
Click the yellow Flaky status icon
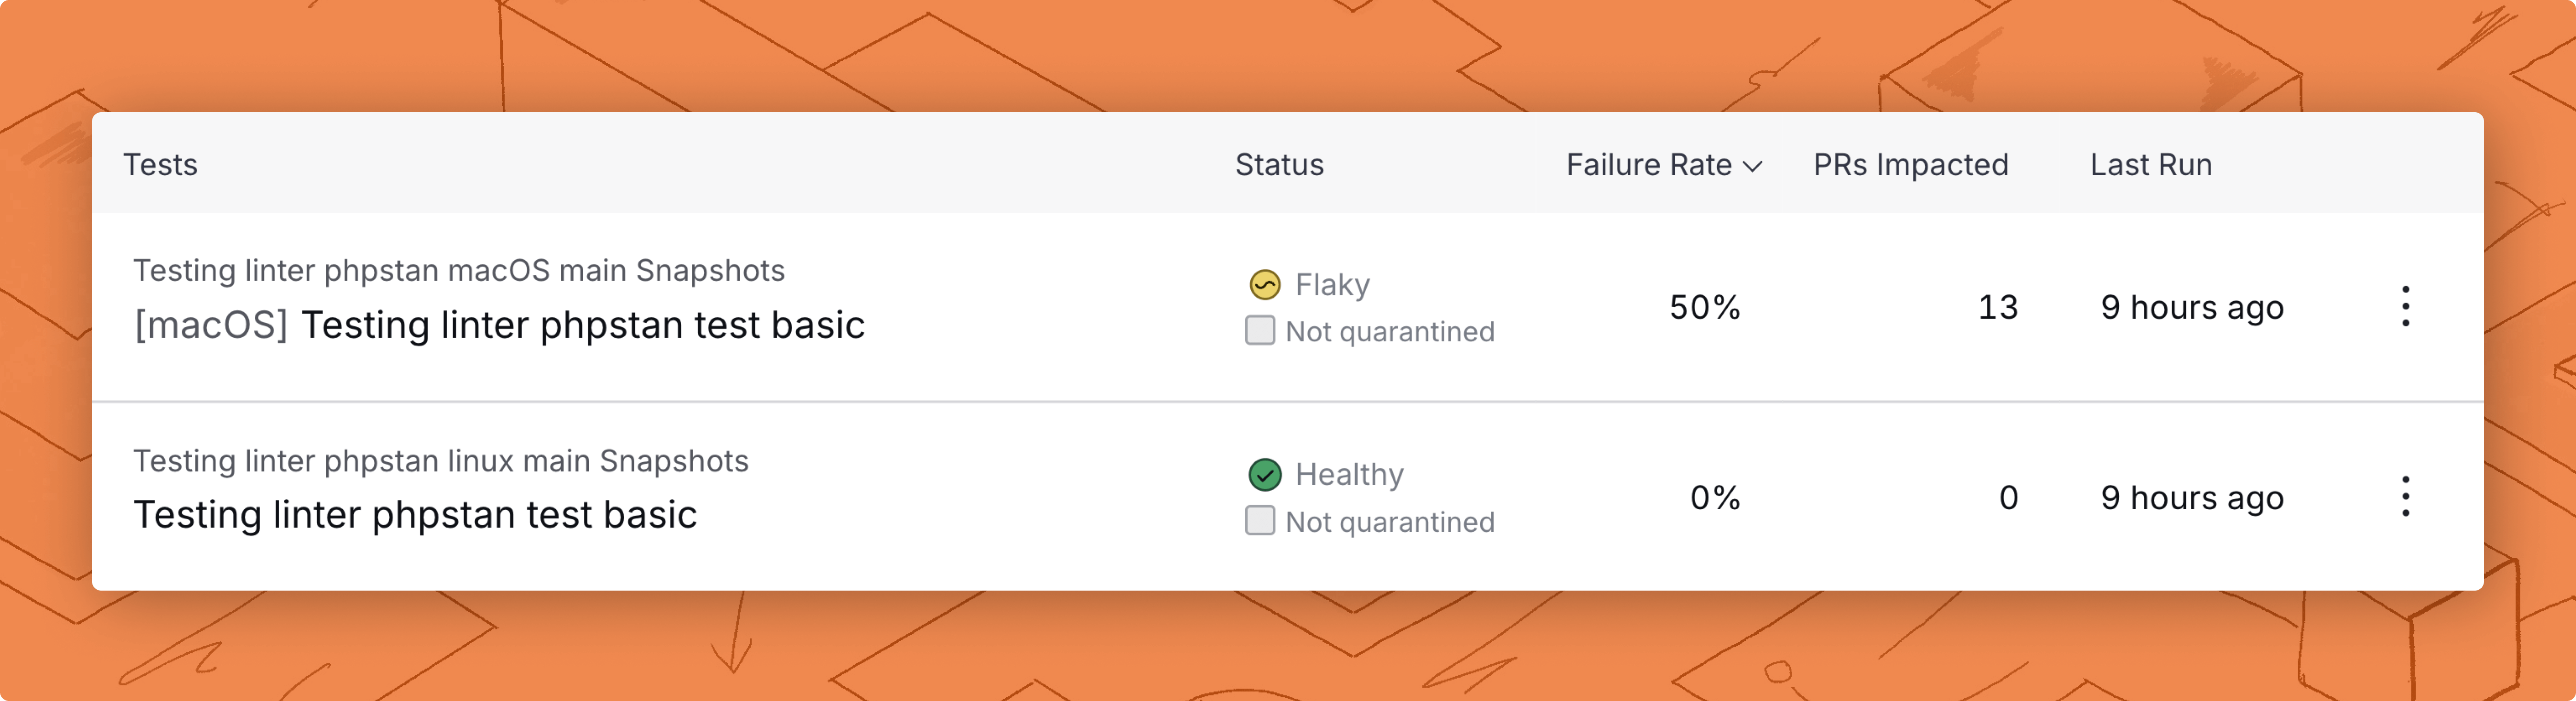(x=1265, y=285)
